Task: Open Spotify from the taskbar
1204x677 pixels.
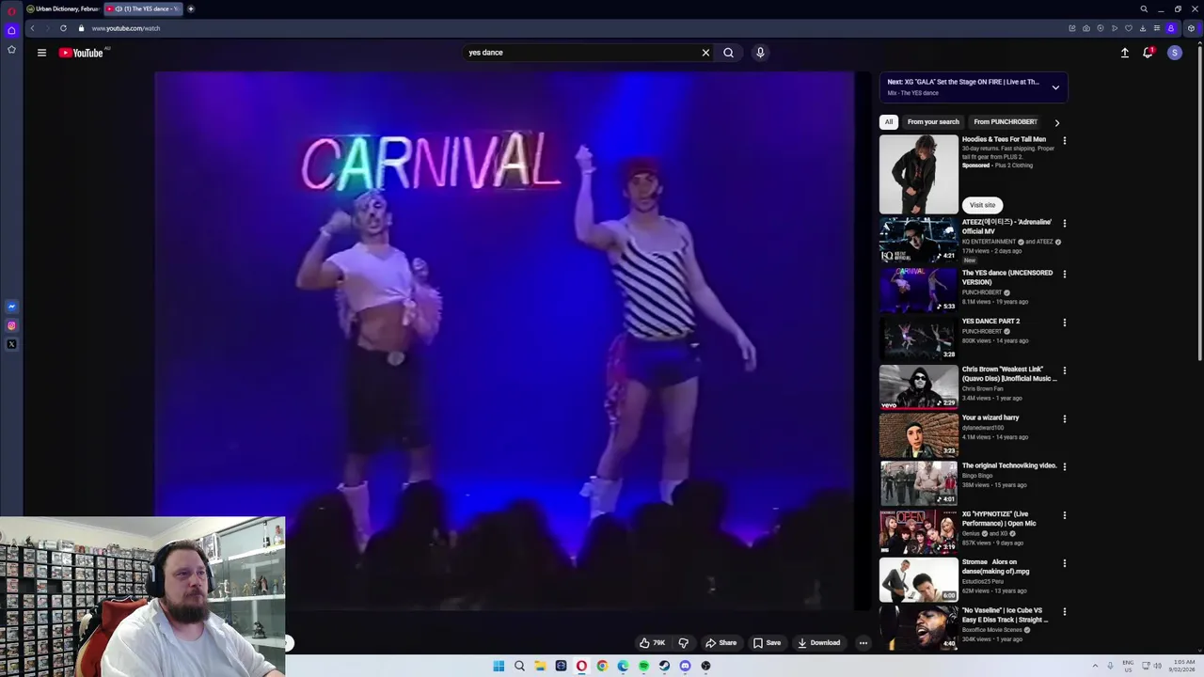Action: tap(643, 666)
